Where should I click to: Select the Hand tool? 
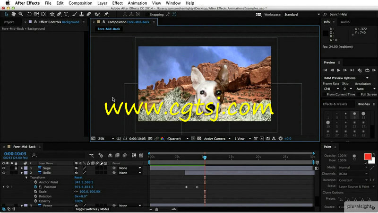pyautogui.click(x=14, y=14)
